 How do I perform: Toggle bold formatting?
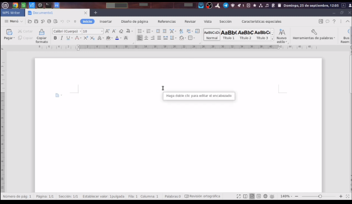(55, 38)
